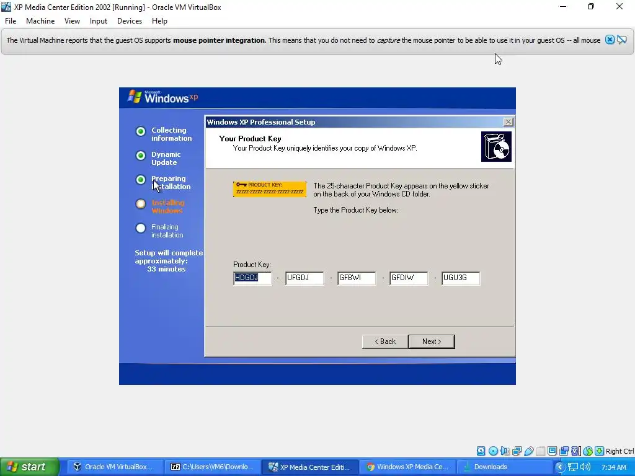
Task: Click the recording icon in VirtualBox status bar
Action: click(564, 451)
